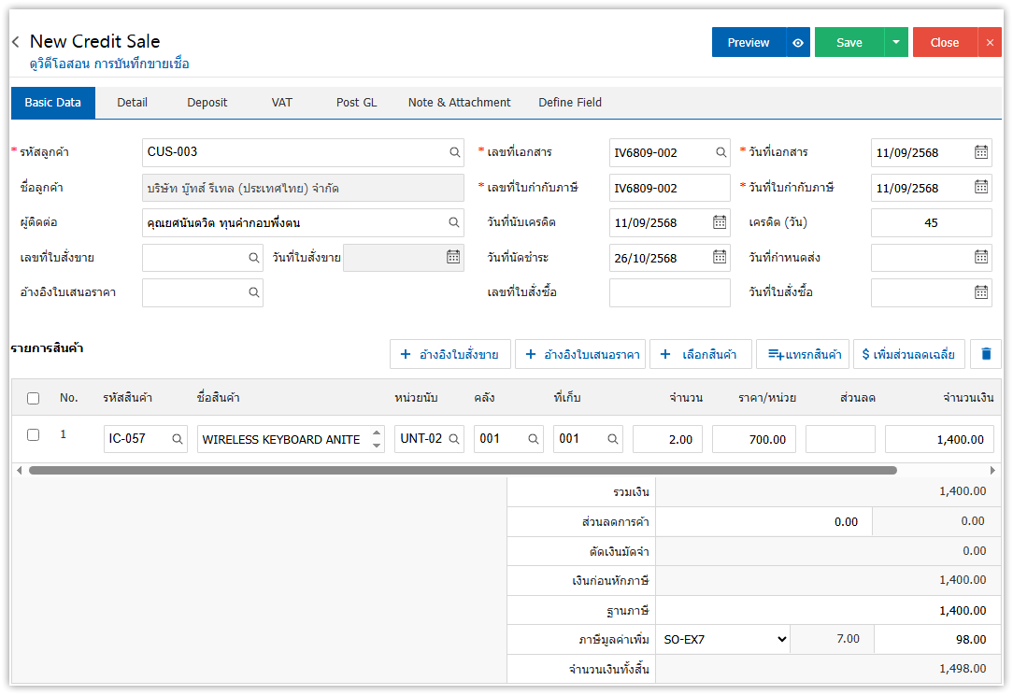Open search for customer code CUS-003
The height and width of the screenshot is (695, 1013).
coord(454,152)
